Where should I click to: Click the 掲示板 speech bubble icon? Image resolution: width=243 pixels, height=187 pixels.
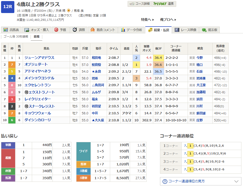[x=204, y=30]
